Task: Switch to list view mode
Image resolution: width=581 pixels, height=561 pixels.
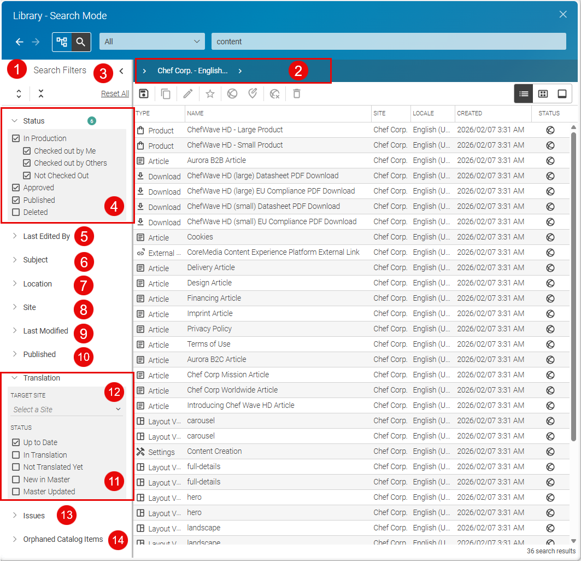Action: click(x=524, y=93)
